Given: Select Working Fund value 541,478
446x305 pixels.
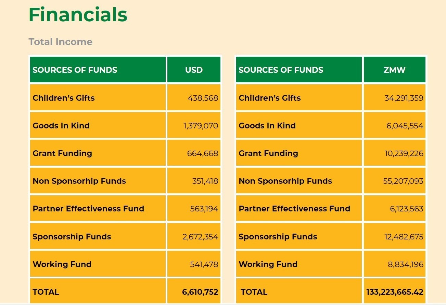Looking at the screenshot, I should [204, 264].
